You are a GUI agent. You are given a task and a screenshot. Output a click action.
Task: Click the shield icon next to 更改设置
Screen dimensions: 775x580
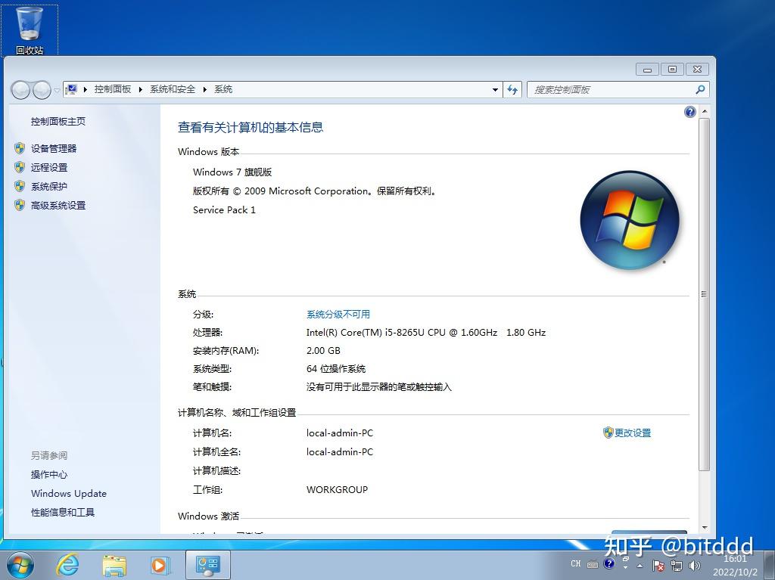coord(608,433)
